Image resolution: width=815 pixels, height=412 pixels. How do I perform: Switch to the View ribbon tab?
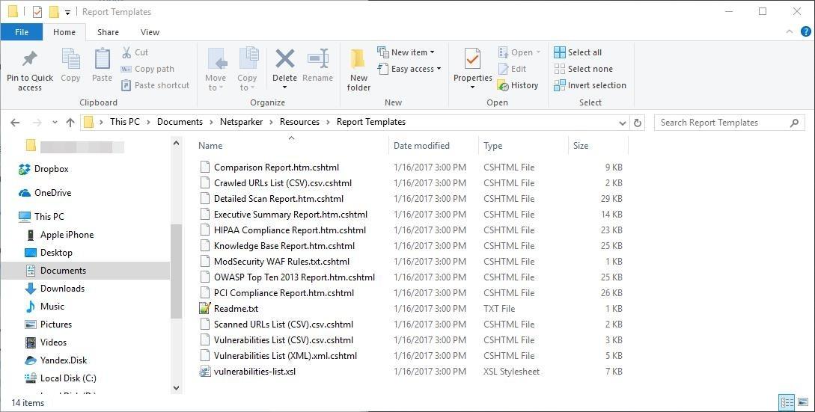(150, 32)
